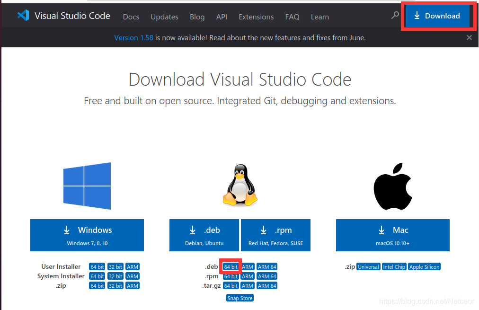The width and height of the screenshot is (479, 310).
Task: Click the Download Visual Studio Code heading
Action: point(240,80)
